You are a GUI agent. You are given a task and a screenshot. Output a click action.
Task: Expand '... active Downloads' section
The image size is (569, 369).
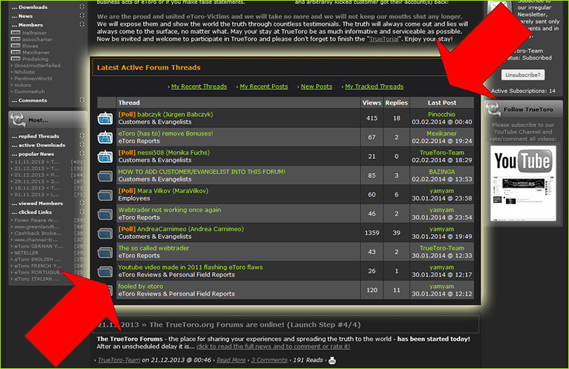click(82, 145)
